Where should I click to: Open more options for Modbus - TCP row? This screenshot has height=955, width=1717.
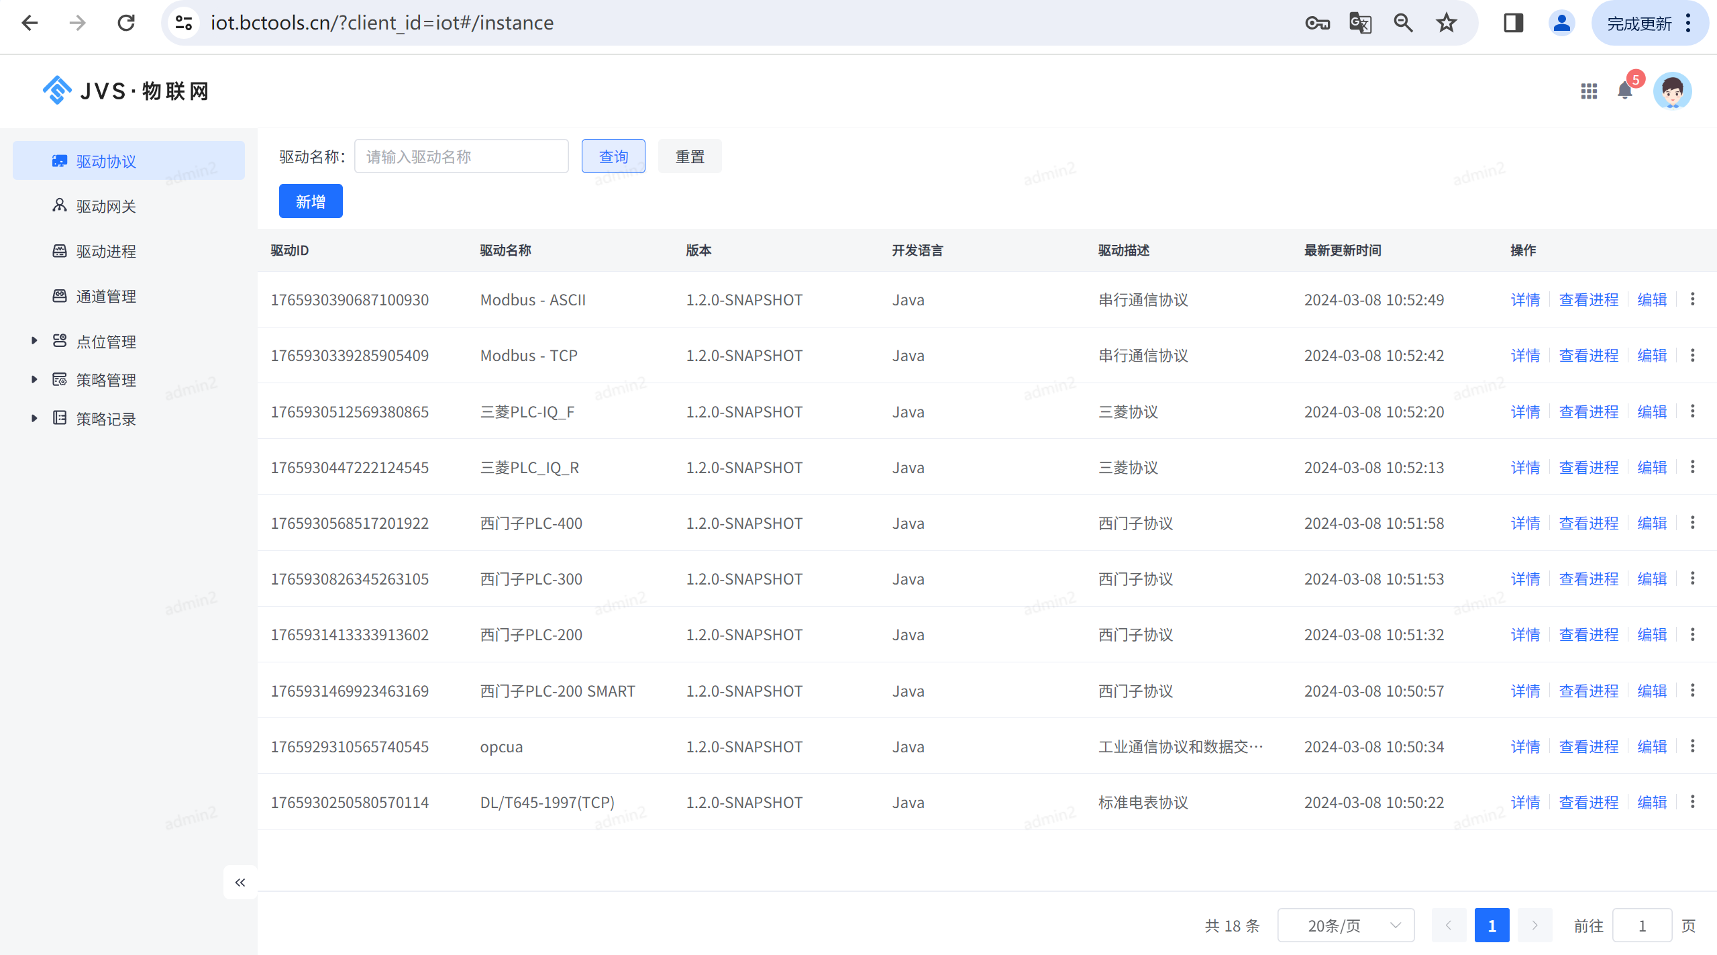point(1693,355)
